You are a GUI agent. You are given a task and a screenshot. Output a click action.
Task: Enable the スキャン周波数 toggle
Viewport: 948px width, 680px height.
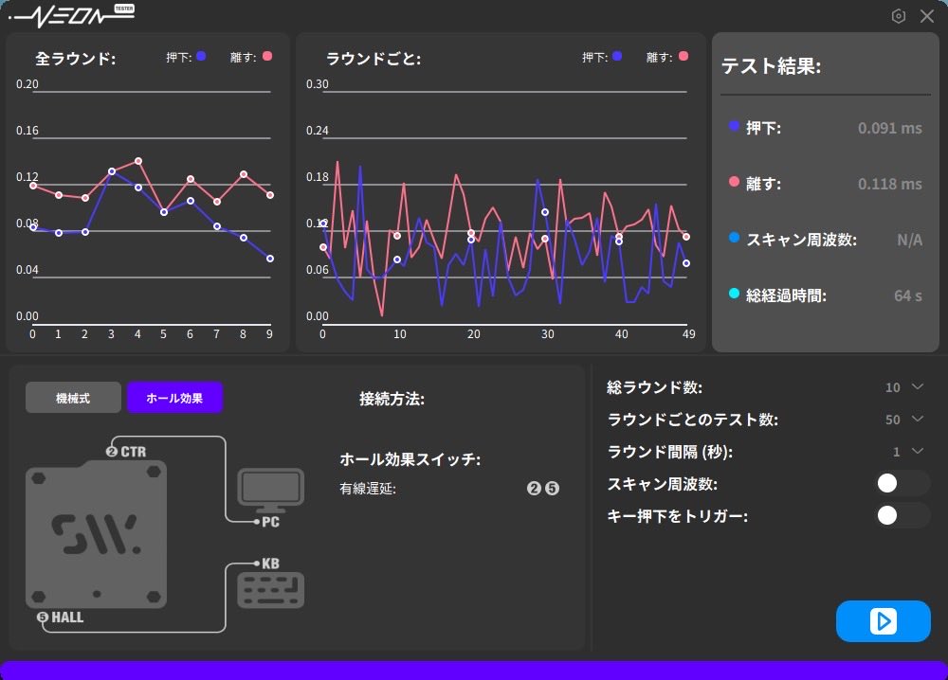(901, 483)
